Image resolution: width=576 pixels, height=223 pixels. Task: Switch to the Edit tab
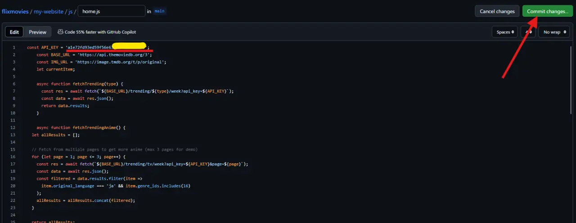pos(14,32)
